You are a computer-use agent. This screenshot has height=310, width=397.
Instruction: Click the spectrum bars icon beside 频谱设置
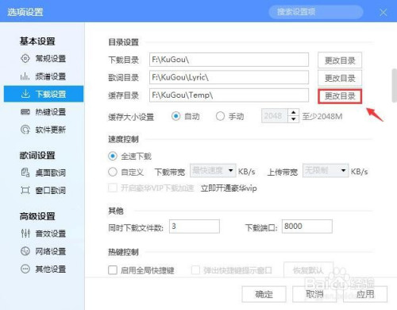(25, 76)
